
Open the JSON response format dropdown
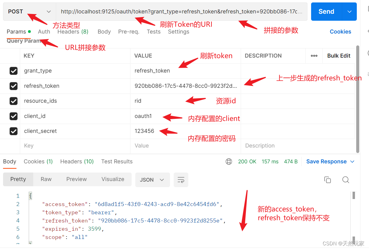[152, 180]
